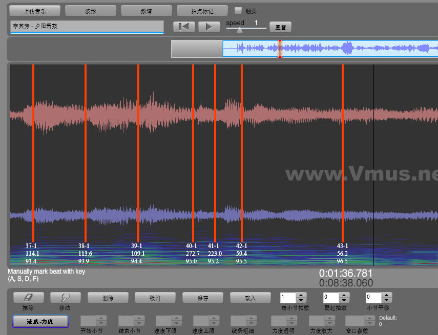Click the speed slider handle
Screen dimensions: 438x335
click(x=239, y=29)
